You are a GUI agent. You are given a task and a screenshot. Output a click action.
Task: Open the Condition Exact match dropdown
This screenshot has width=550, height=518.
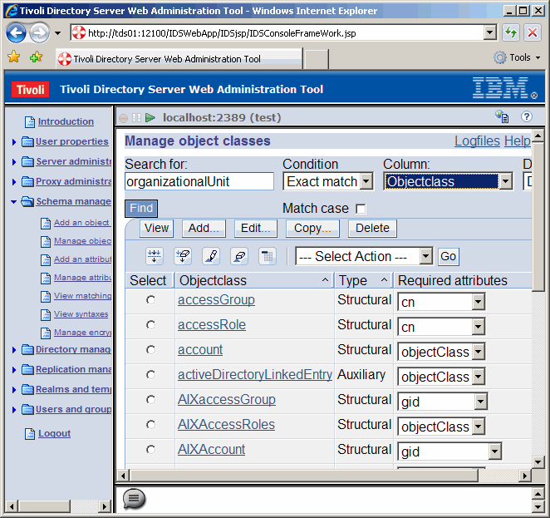pos(328,181)
